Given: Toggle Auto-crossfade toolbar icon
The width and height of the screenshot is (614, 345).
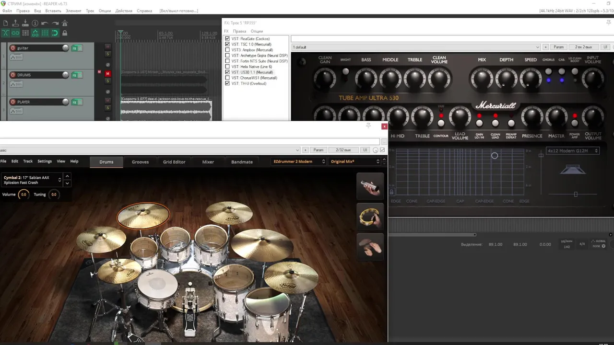Looking at the screenshot, I should coord(5,33).
